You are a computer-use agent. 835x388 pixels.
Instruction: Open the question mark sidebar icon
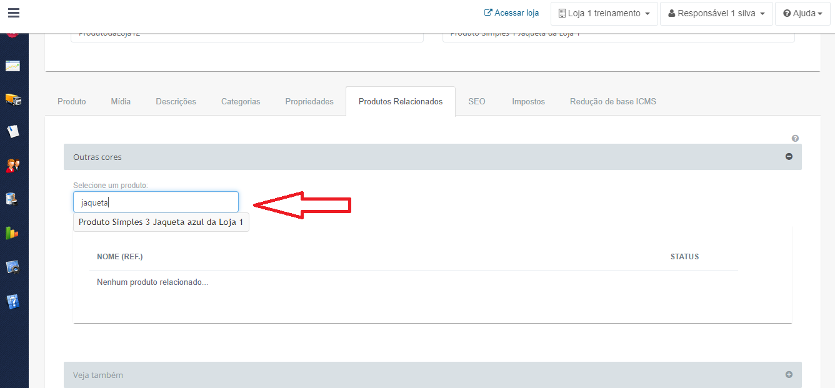coord(13,302)
